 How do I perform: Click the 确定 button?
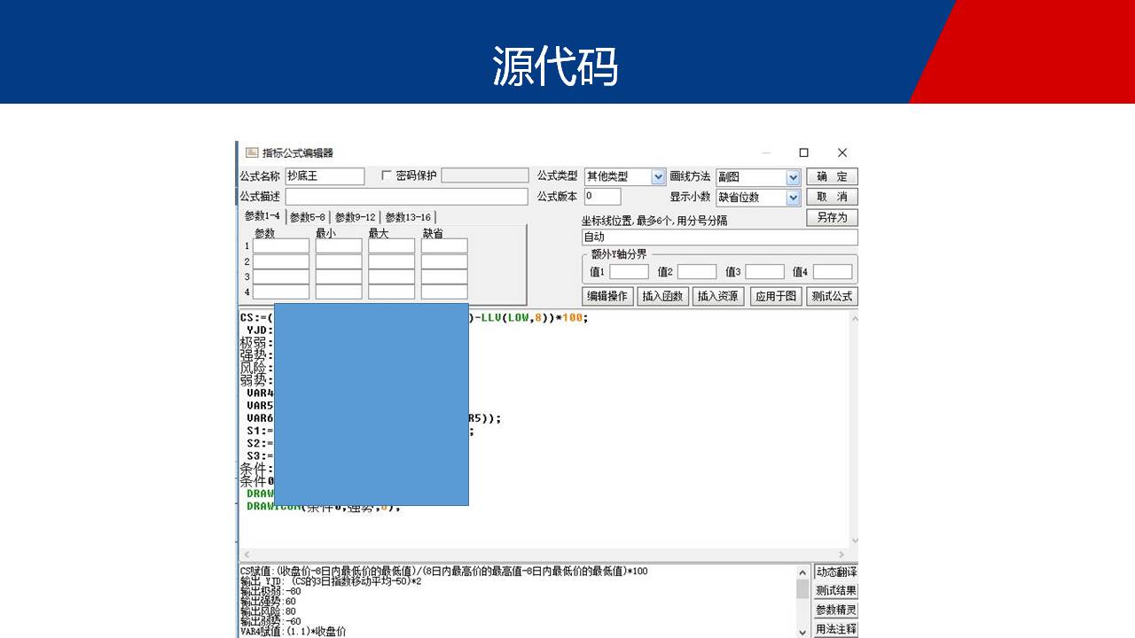(x=832, y=176)
